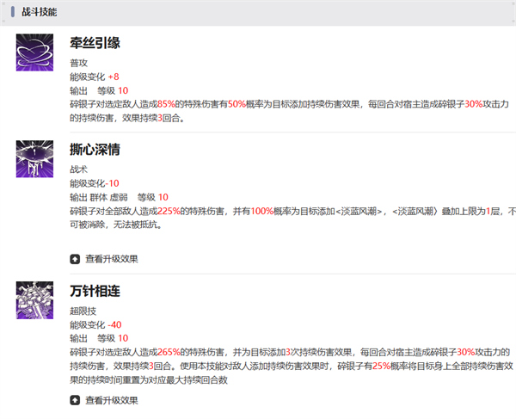The width and height of the screenshot is (516, 419).
Task: Click the 虚弱 tag in 撕心深情
Action: 120,197
